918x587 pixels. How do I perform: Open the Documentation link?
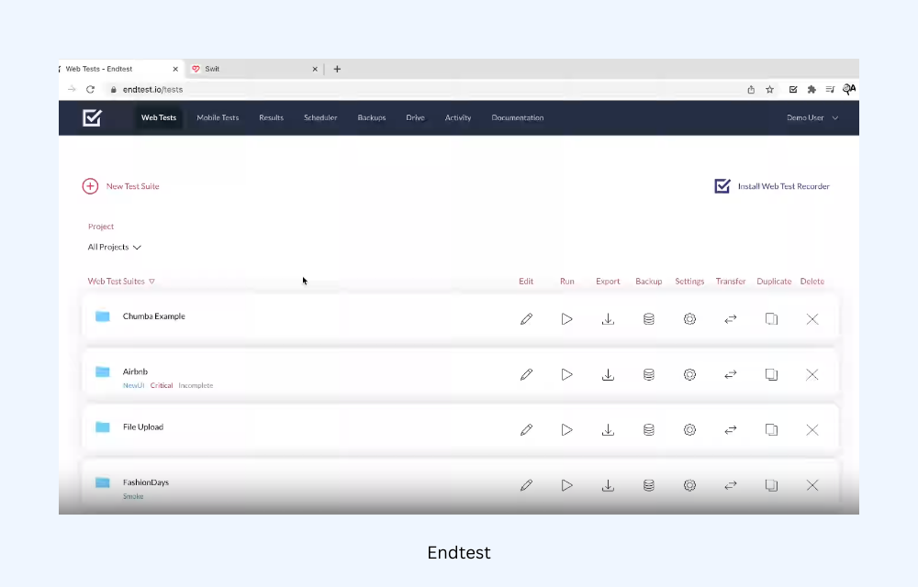click(517, 117)
